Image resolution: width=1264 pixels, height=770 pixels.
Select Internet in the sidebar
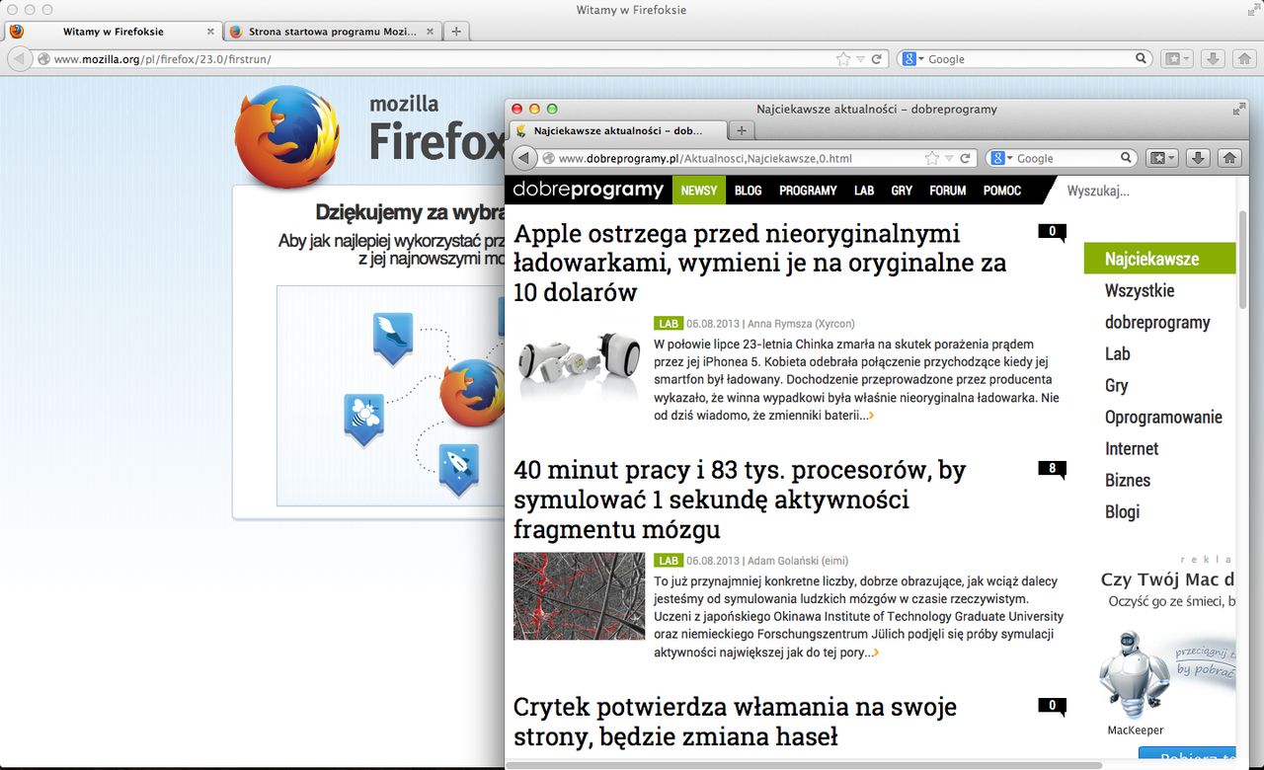pos(1132,448)
